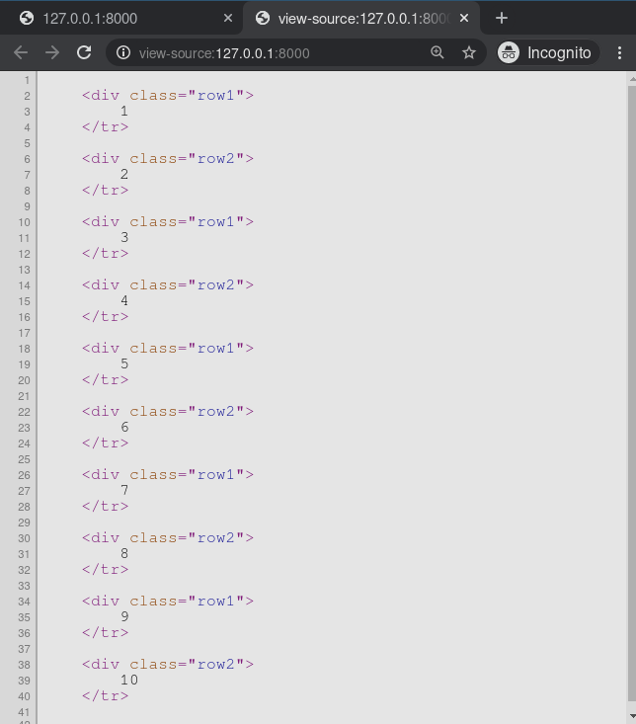Click the div row1 tag on line 2
The width and height of the screenshot is (636, 724).
(x=168, y=95)
